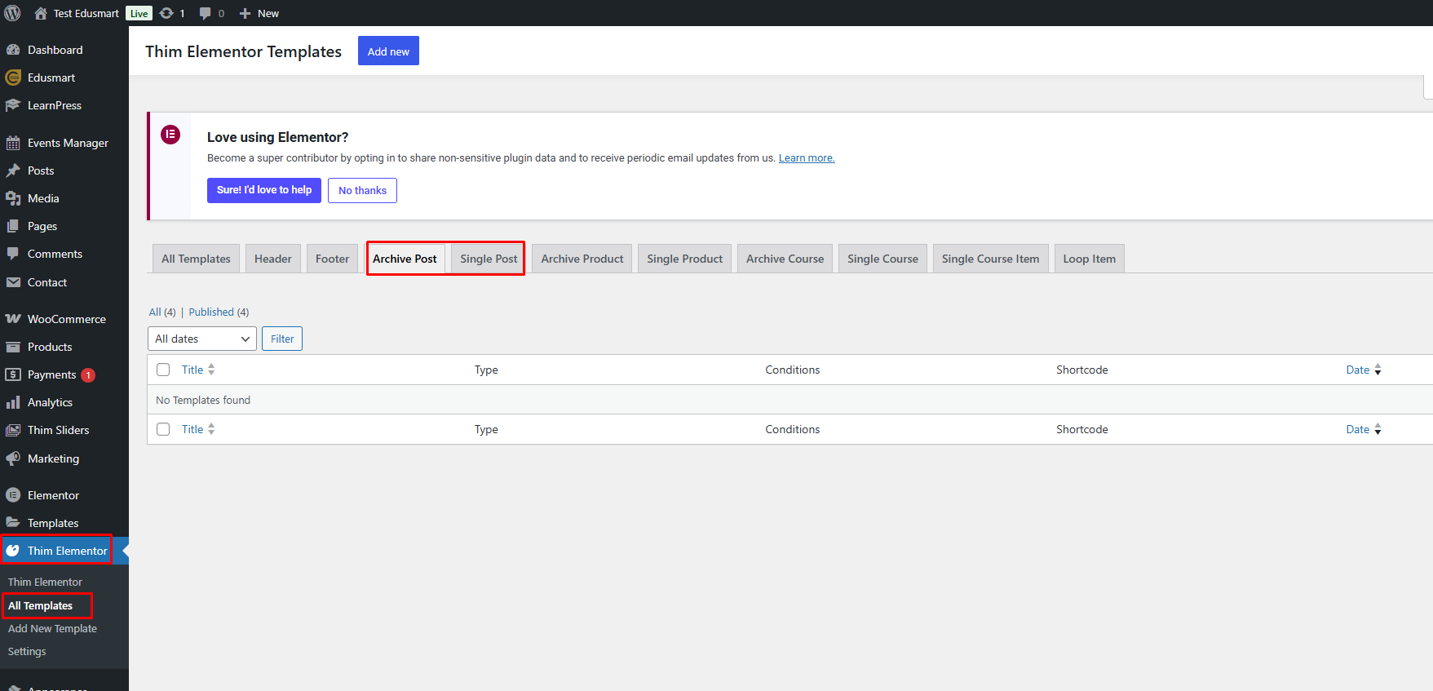Click the Events Manager calendar icon
This screenshot has width=1433, height=691.
coord(13,143)
